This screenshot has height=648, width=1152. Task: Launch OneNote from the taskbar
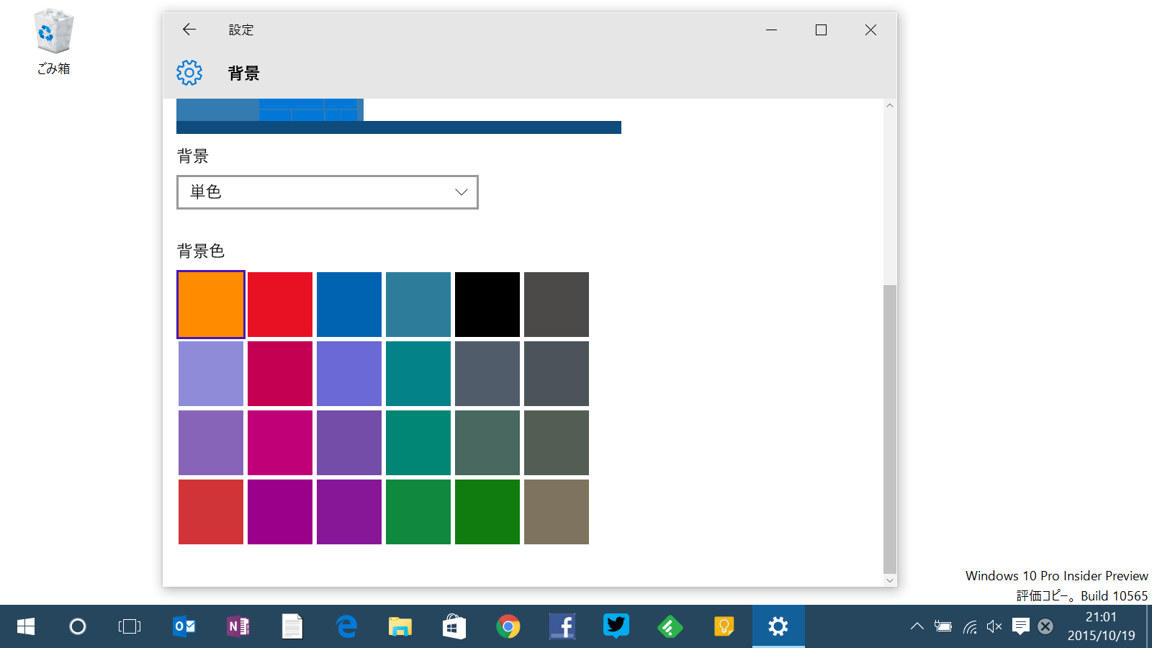(x=238, y=626)
